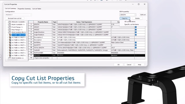Viewport: 185px width, 104px height.
Task: Open the BOM quantity LENGTH dropdown
Action: pyautogui.click(x=128, y=15)
